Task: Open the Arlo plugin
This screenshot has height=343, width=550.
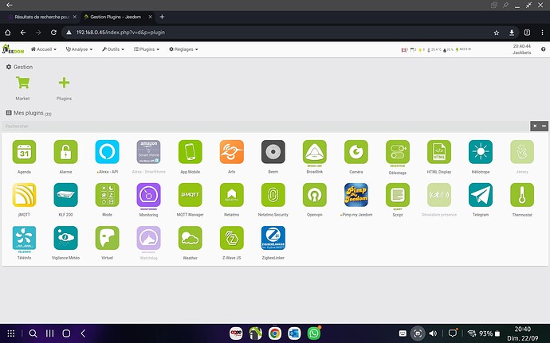Action: pos(231,152)
